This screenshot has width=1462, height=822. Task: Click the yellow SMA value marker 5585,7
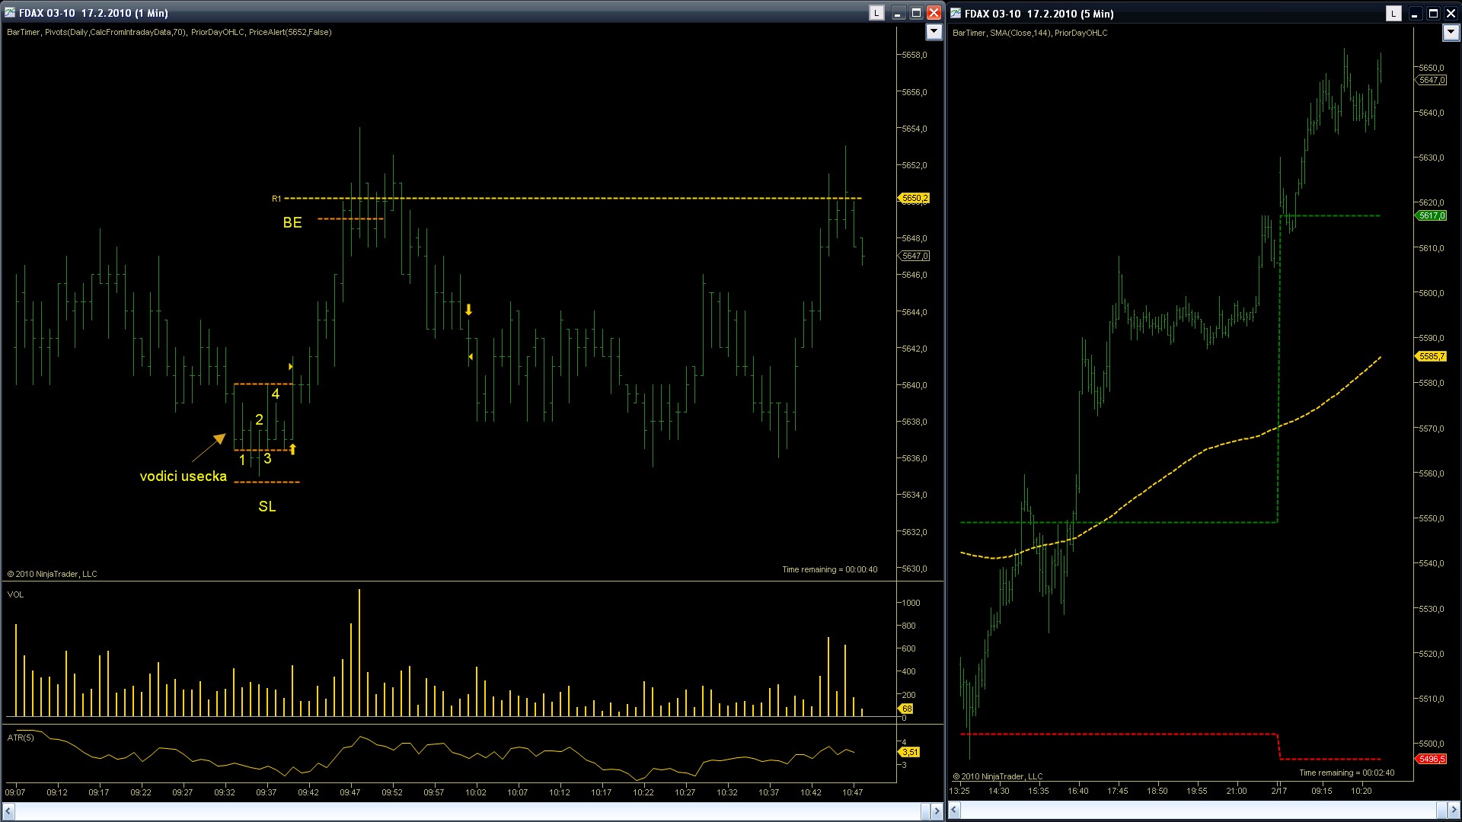[1432, 356]
